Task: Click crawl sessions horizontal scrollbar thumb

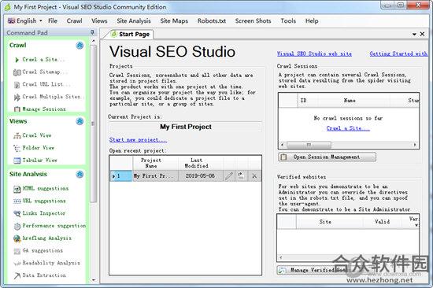Action: [309, 145]
